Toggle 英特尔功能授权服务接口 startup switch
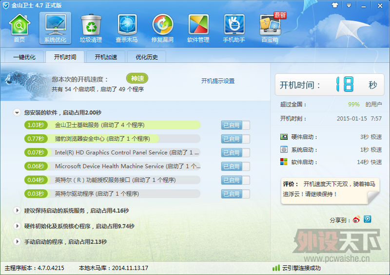The height and width of the screenshot is (275, 390). point(235,180)
